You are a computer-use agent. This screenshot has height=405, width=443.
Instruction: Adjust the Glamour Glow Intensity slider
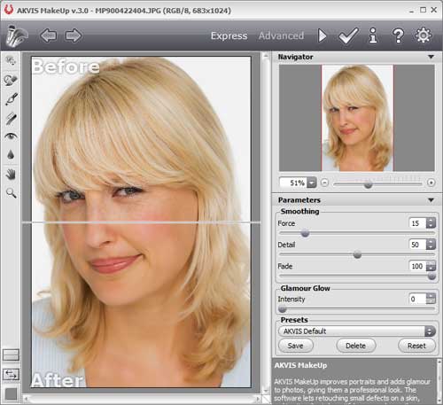[x=283, y=309]
